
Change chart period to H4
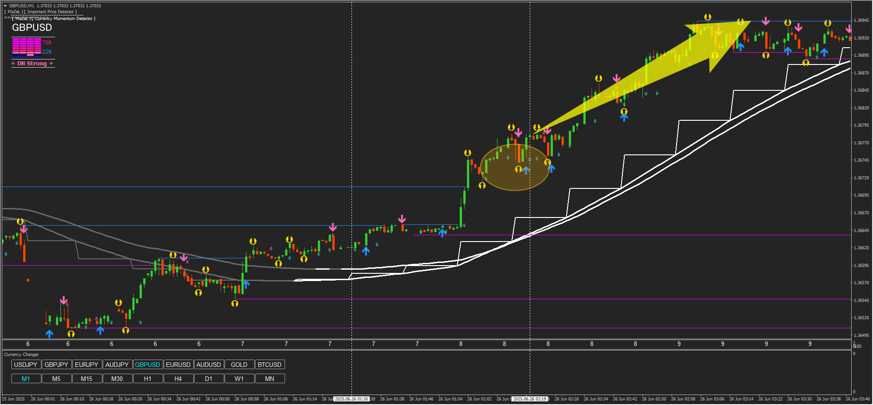(178, 379)
